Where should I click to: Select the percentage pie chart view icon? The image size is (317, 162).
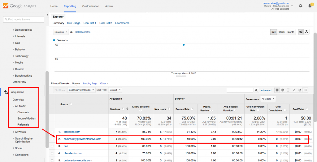point(283,90)
